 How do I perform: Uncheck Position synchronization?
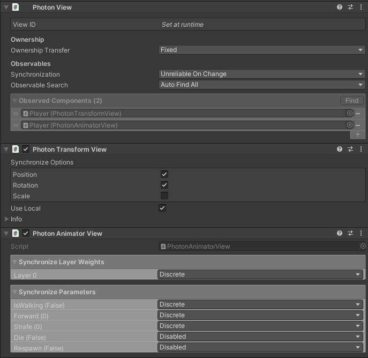click(x=164, y=174)
